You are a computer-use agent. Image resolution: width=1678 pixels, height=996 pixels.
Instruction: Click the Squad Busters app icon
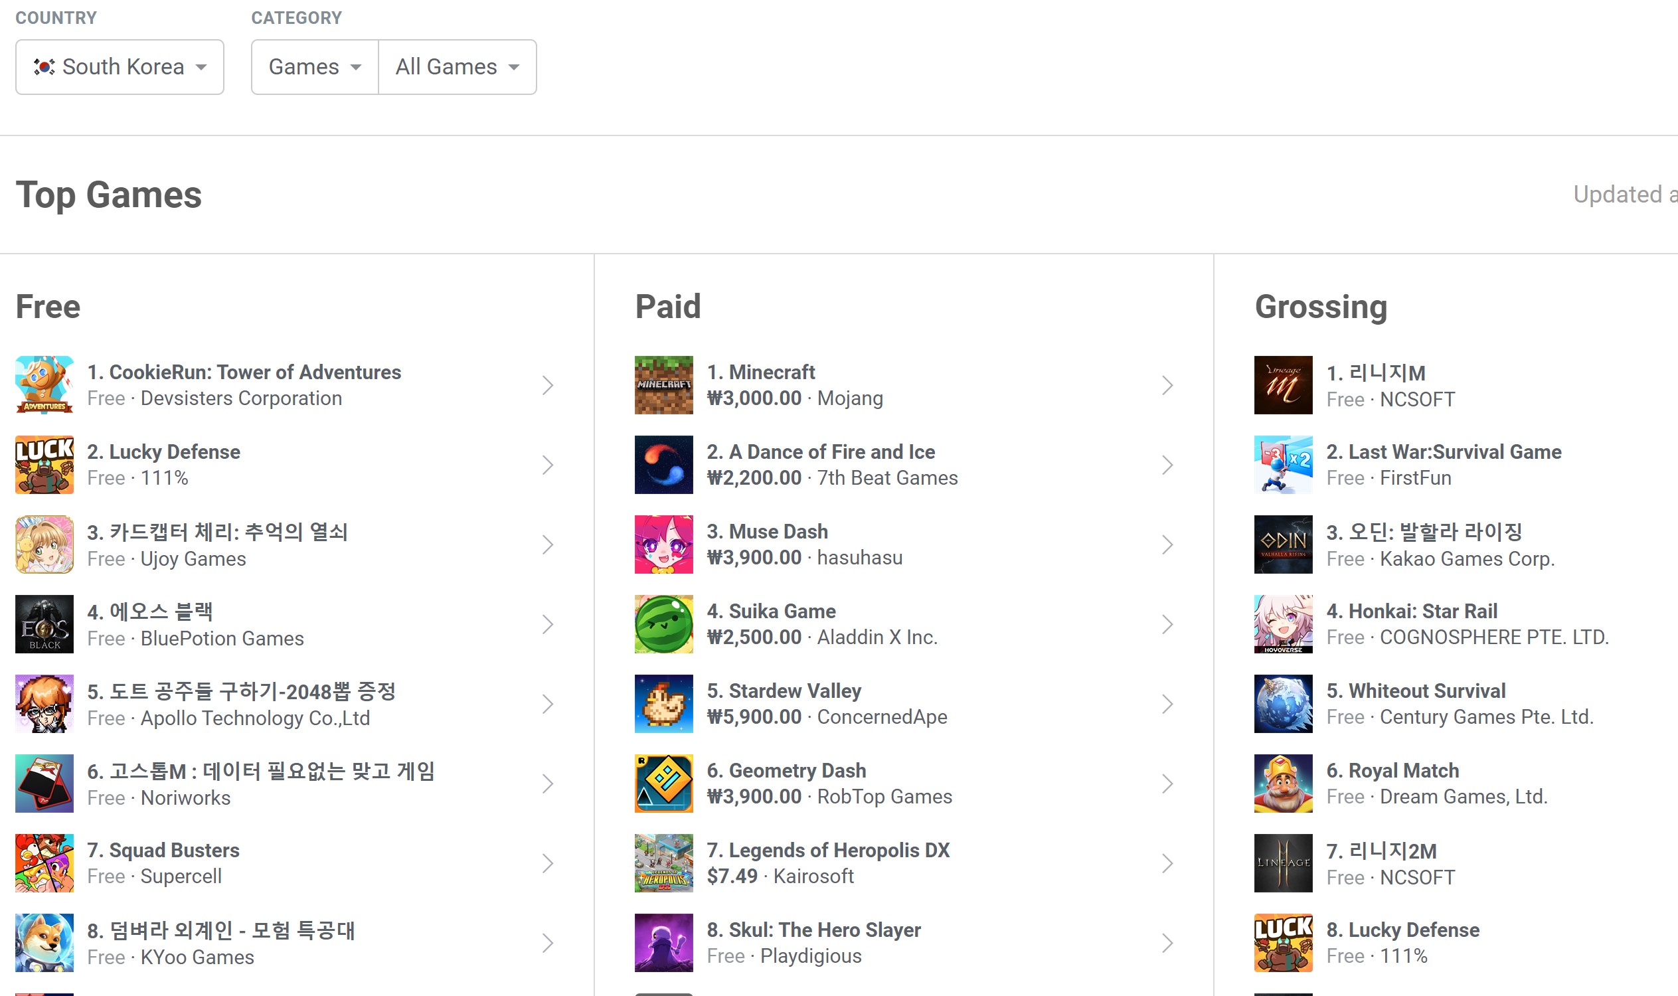tap(44, 863)
